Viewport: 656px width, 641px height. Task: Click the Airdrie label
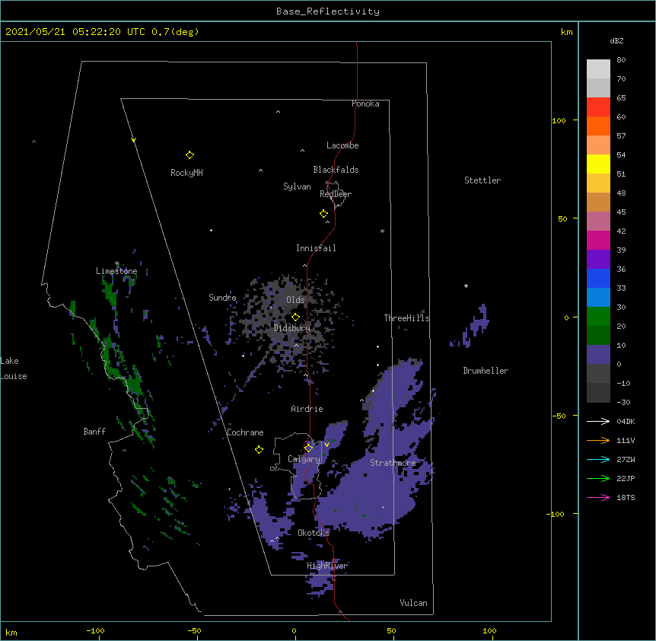coord(307,409)
